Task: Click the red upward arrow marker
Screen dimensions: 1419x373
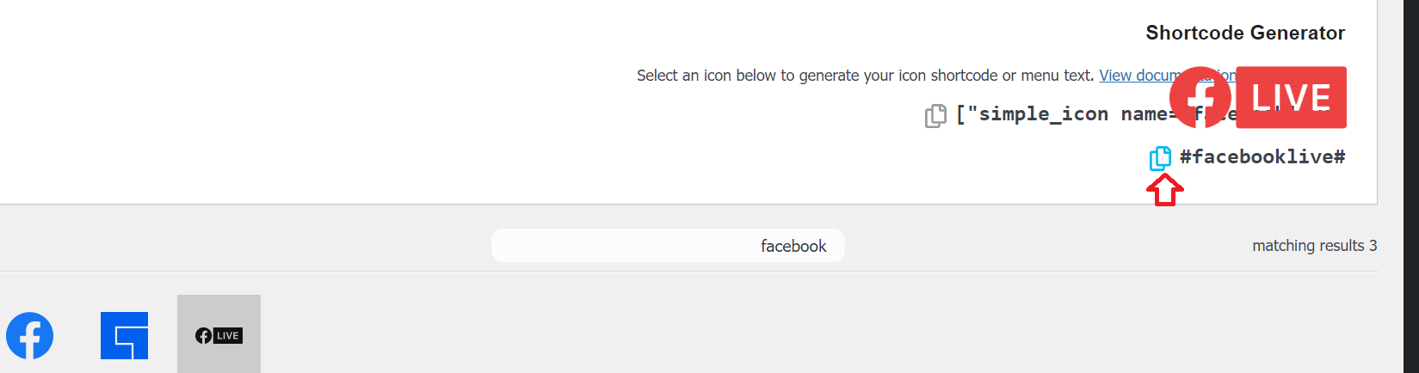Action: click(x=1165, y=191)
